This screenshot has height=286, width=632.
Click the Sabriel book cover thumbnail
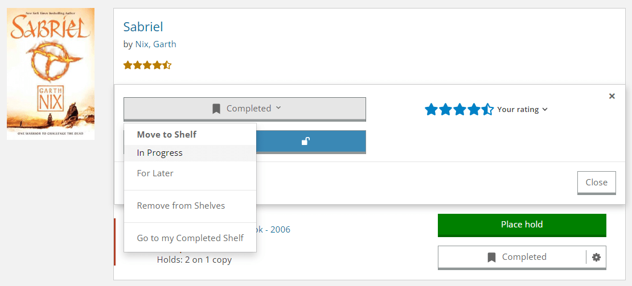coord(51,74)
